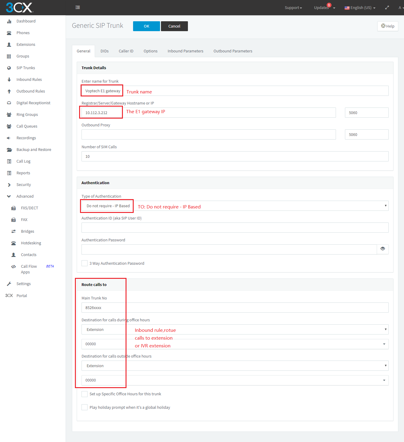The width and height of the screenshot is (404, 442).
Task: Click the 3CX logo
Action: point(19,7)
